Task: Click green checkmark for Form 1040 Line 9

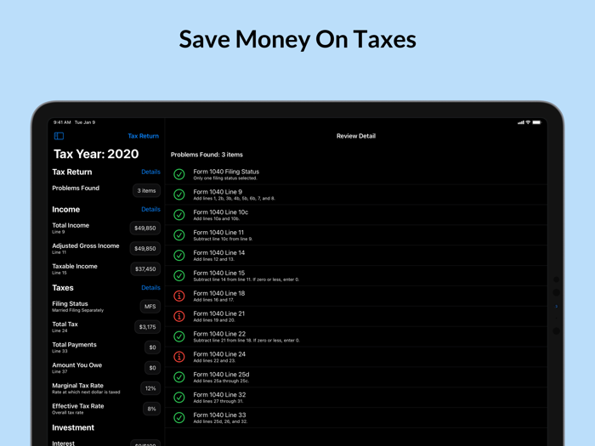Action: click(x=179, y=195)
